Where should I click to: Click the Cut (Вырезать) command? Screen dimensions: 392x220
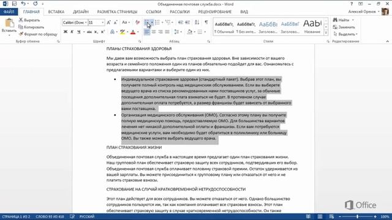pyautogui.click(x=29, y=20)
